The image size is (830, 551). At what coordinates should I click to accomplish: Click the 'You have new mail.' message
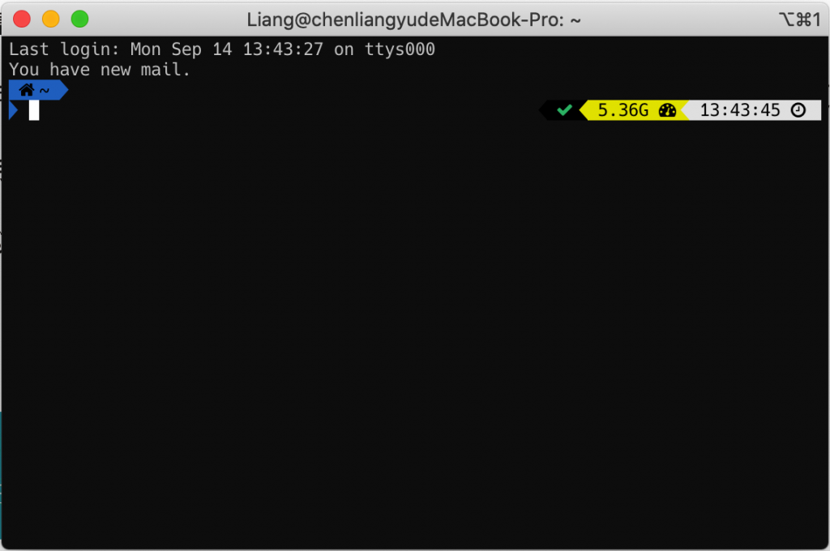(x=99, y=70)
